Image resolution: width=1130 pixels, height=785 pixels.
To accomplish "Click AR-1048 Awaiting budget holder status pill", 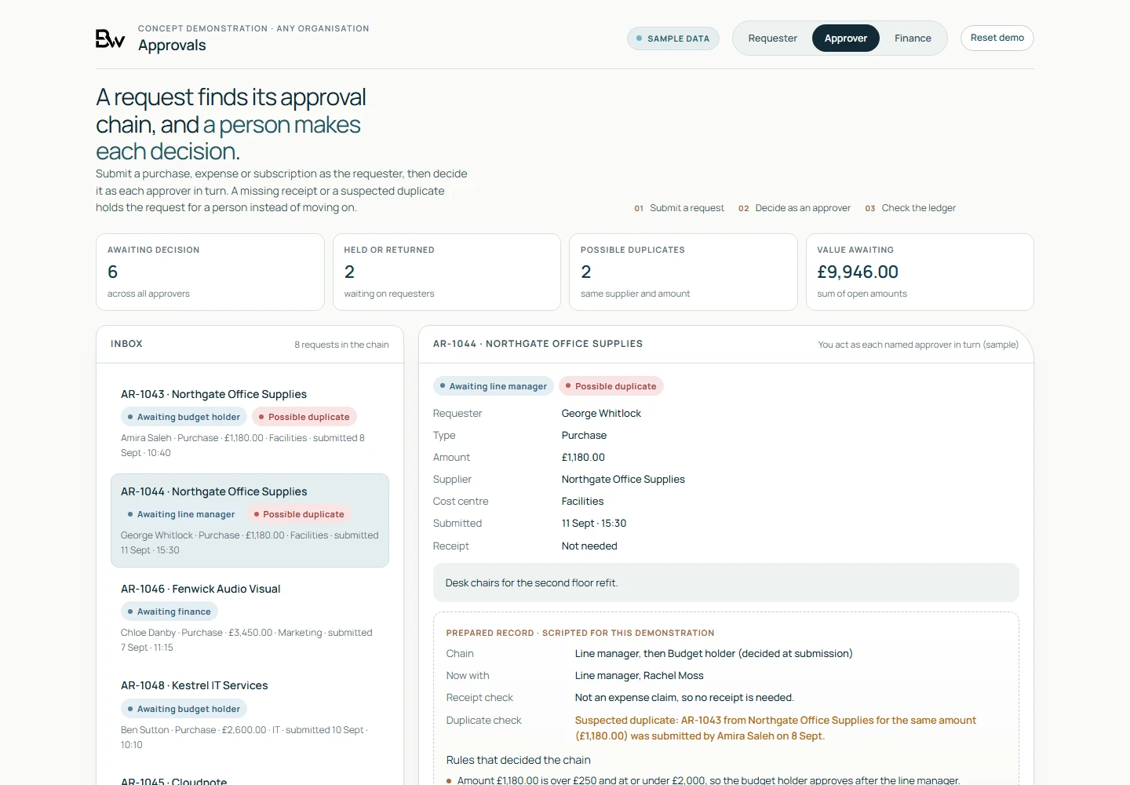I will 184,709.
